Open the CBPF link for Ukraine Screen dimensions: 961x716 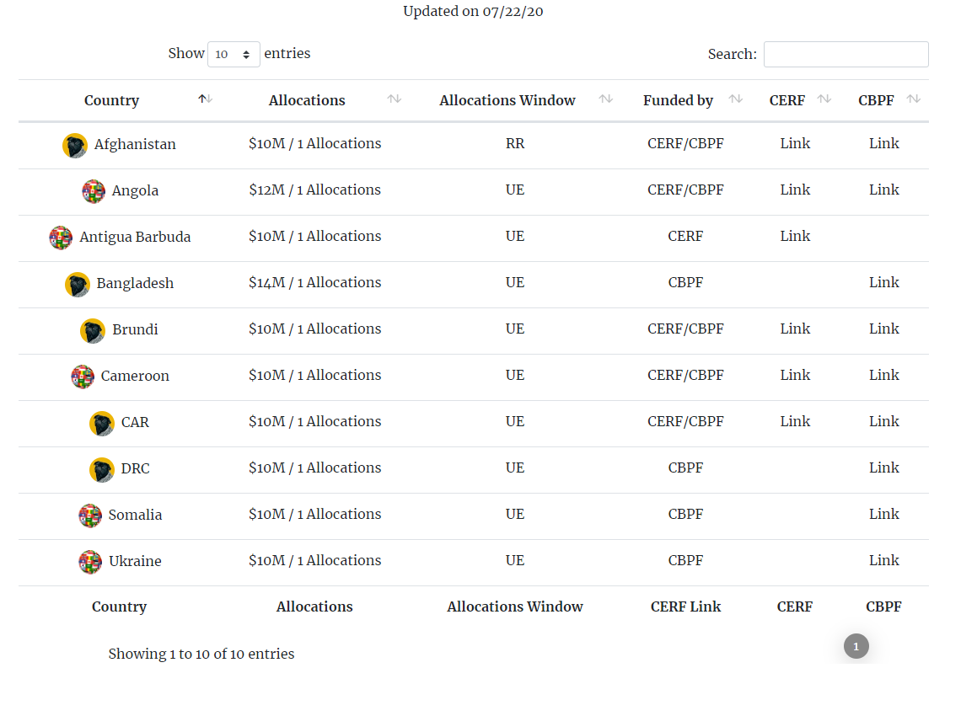[x=883, y=560]
